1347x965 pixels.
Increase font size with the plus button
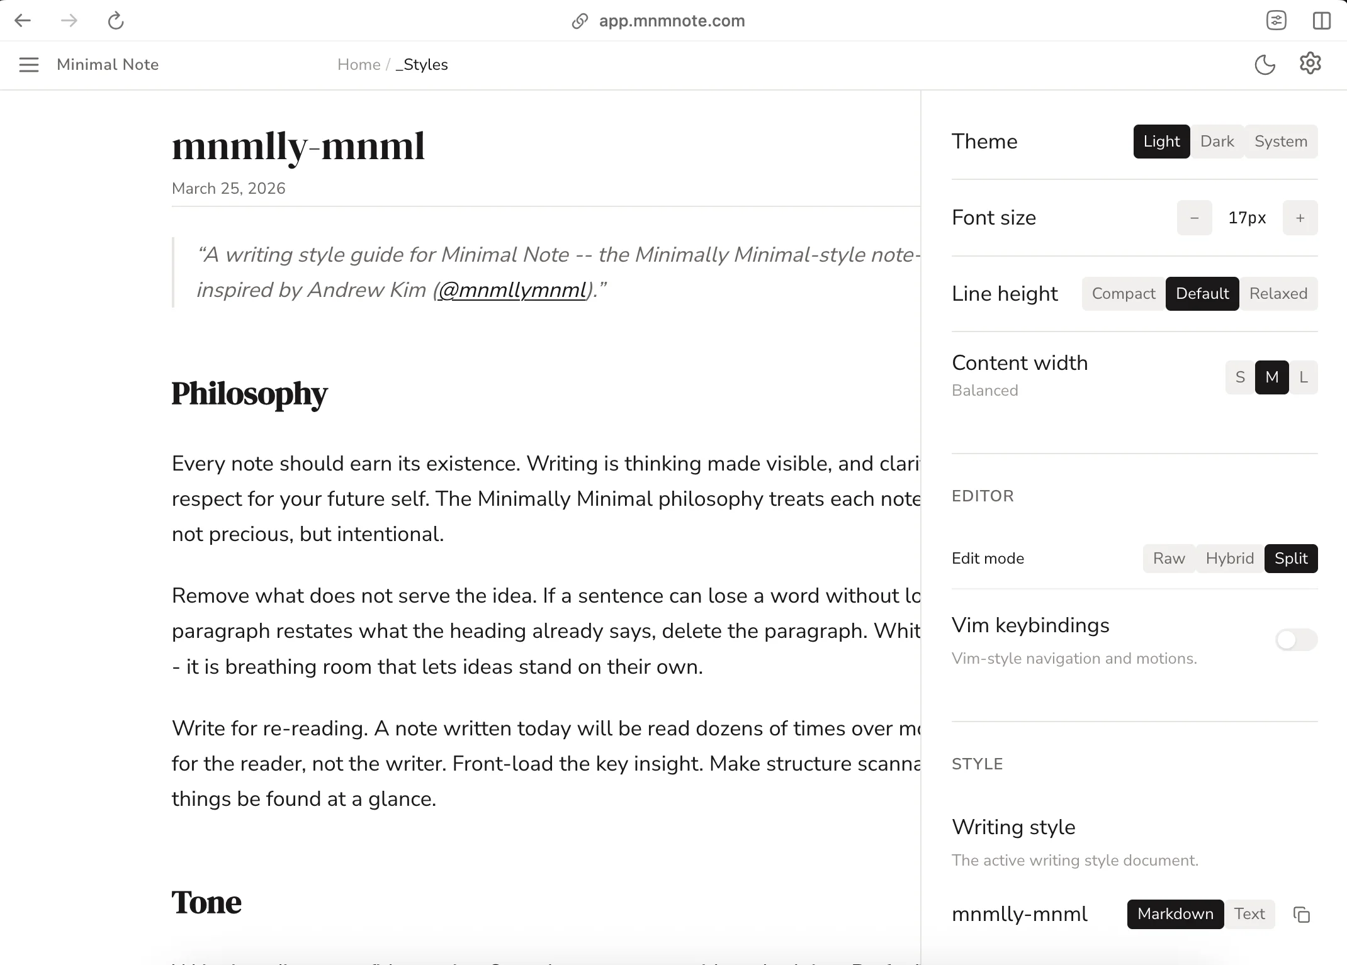pos(1300,218)
